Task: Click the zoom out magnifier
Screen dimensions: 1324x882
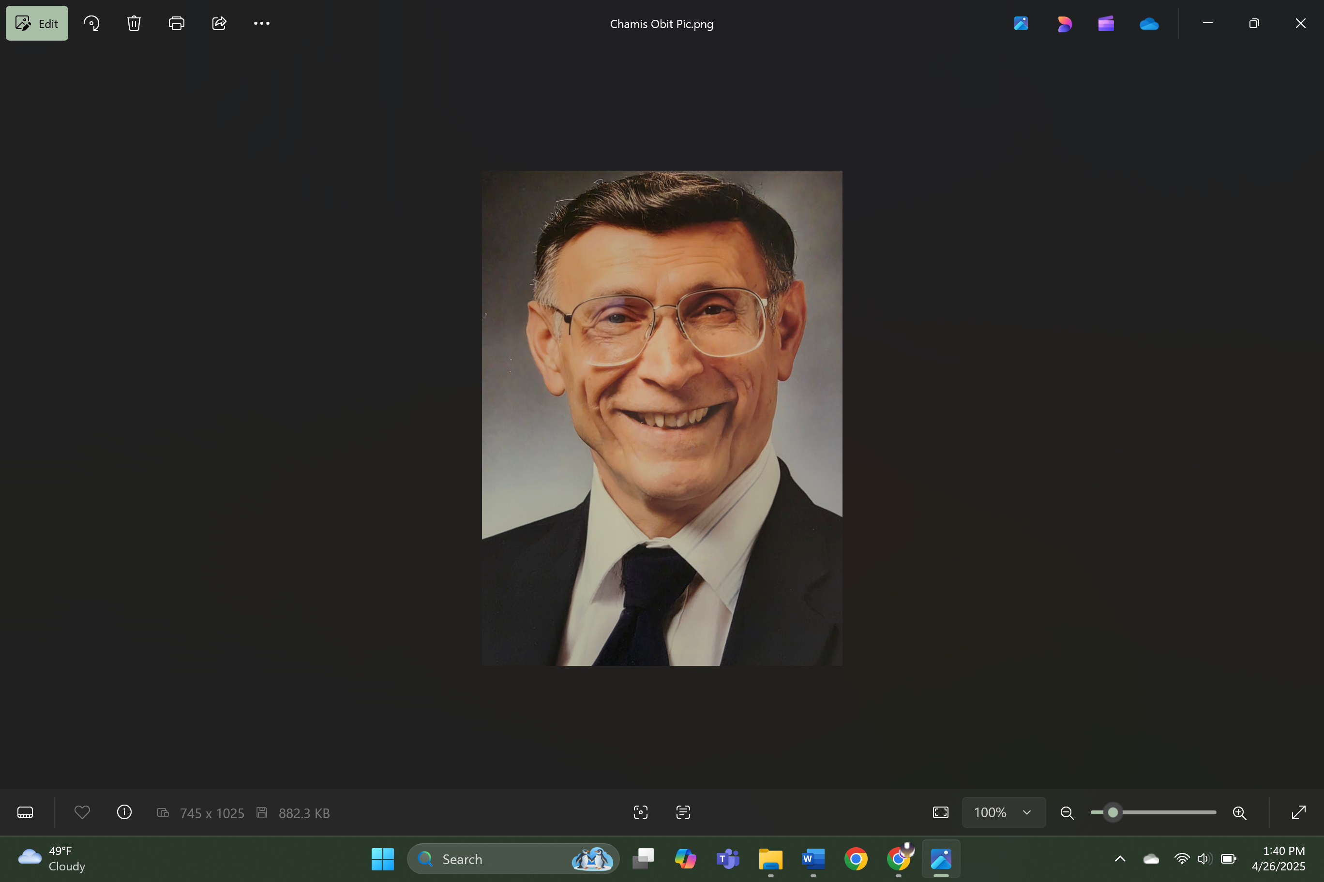Action: click(1067, 813)
